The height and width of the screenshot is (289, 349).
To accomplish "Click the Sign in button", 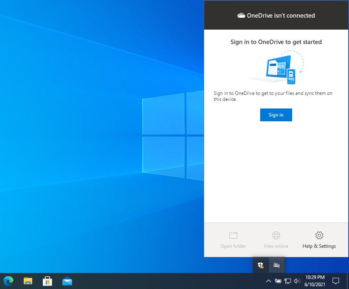I will 276,115.
